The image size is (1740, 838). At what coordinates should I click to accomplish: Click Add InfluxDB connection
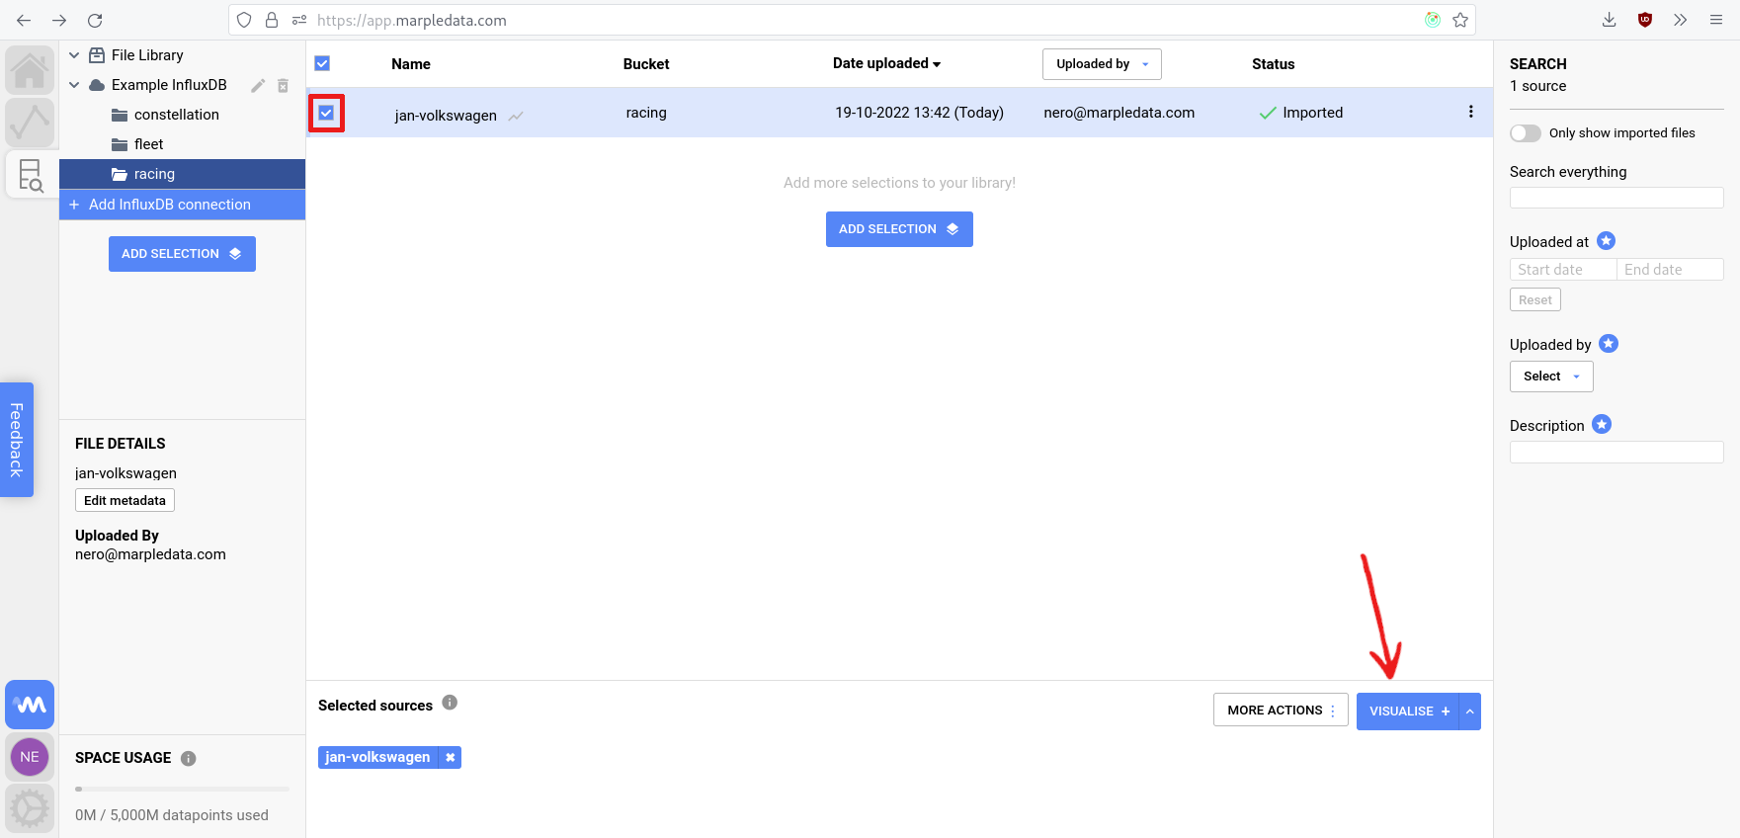182,205
